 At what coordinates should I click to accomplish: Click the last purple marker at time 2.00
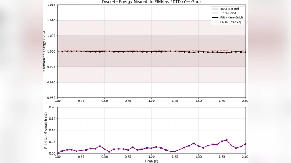[246, 144]
